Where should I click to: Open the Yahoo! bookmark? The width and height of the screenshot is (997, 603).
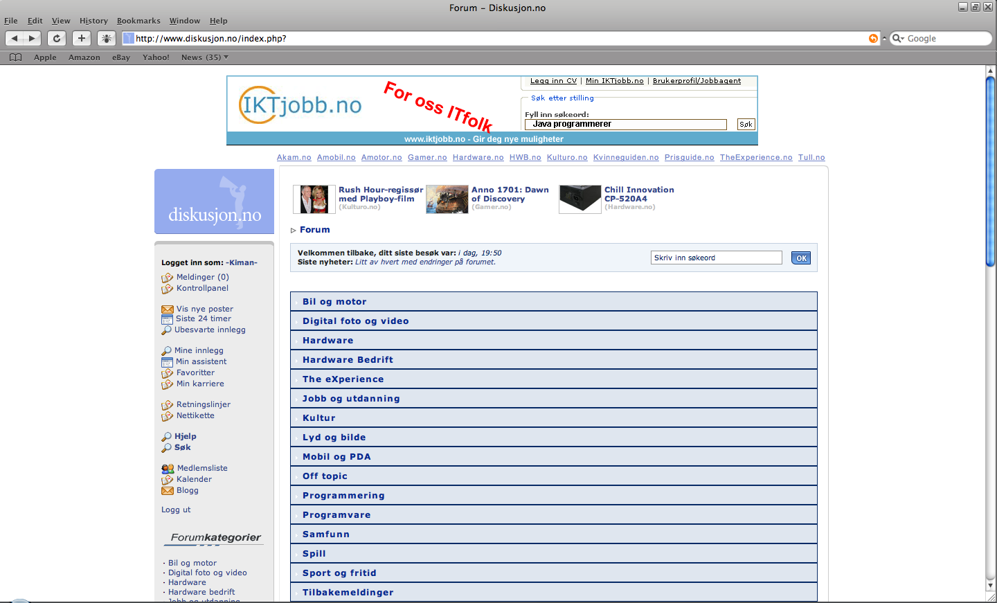[x=156, y=57]
